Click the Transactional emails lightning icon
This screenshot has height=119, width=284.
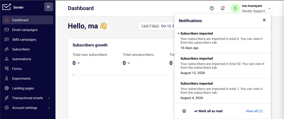[7, 98]
